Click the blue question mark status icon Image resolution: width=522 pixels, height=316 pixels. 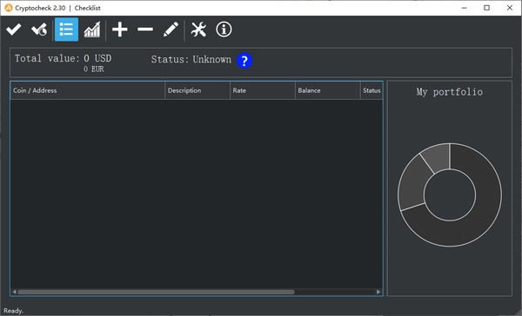(244, 61)
